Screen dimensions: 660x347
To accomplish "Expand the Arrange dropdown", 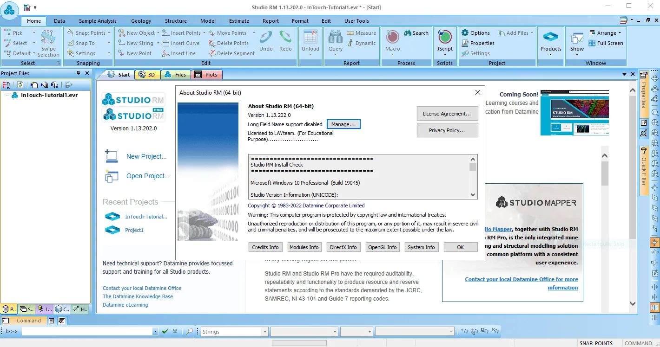I will click(605, 33).
